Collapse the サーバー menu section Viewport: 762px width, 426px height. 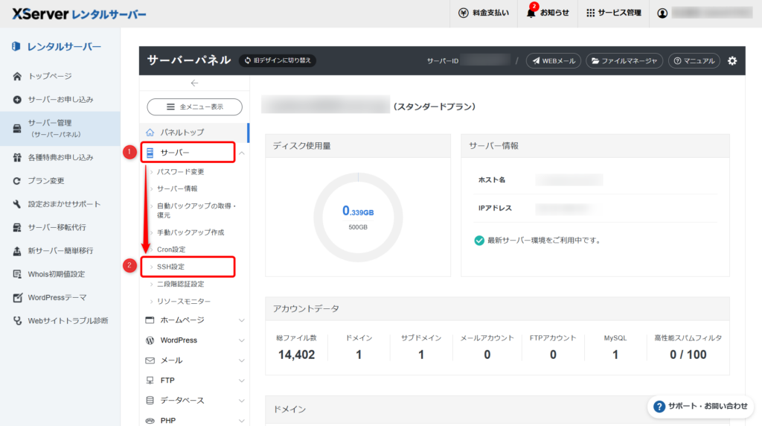point(242,153)
